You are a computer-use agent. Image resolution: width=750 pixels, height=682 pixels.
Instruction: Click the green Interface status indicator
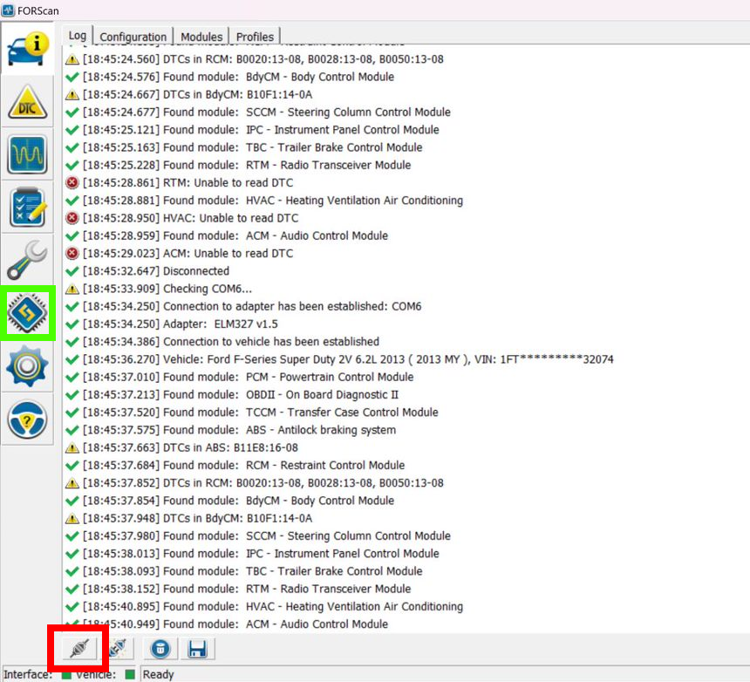(66, 674)
